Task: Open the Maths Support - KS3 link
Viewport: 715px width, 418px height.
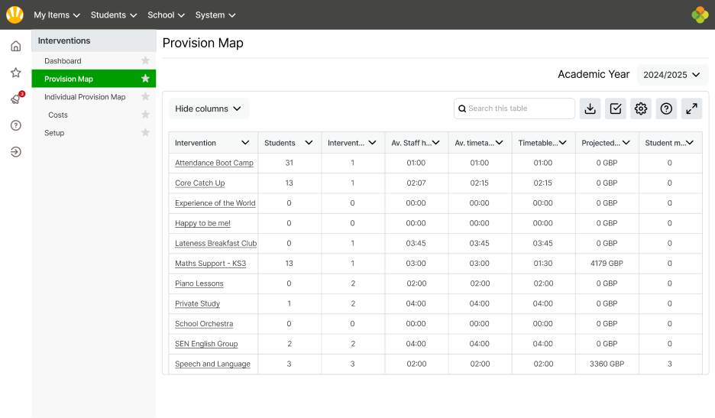Action: 210,264
